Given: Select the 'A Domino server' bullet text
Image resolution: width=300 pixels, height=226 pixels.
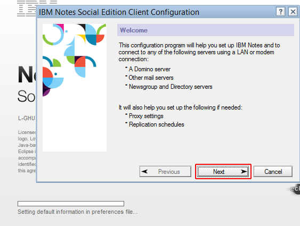Looking at the screenshot, I should (x=149, y=69).
